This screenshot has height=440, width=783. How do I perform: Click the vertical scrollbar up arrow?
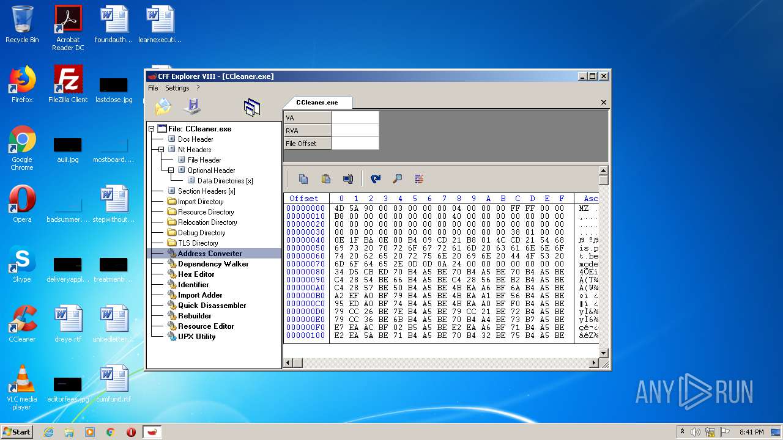pos(604,171)
